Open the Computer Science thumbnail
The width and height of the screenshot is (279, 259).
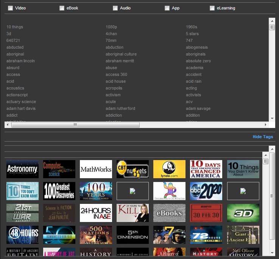59,169
